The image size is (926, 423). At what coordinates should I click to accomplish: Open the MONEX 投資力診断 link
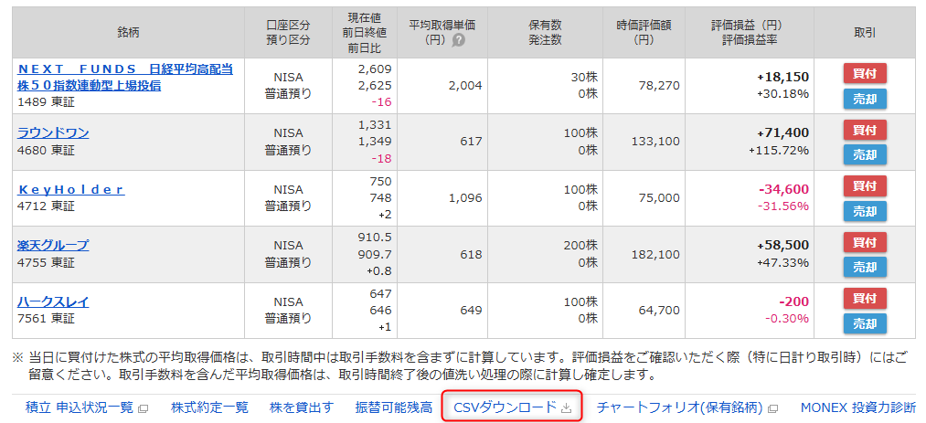(x=858, y=407)
